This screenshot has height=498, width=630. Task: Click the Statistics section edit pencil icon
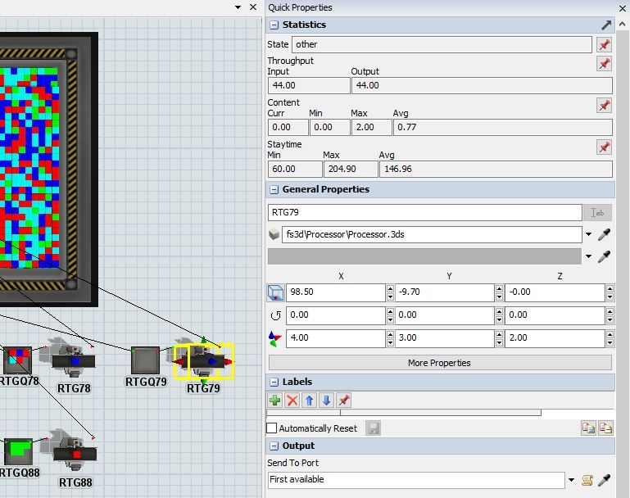click(606, 25)
